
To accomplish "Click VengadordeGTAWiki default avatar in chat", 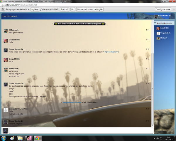I will (6, 110).
